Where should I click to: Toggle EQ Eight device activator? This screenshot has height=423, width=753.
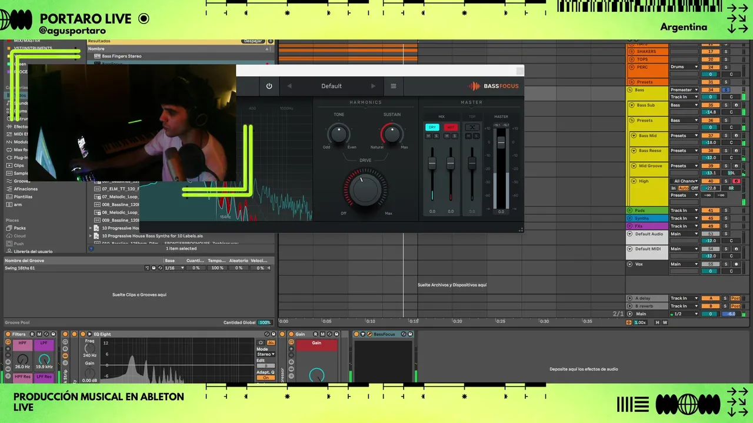click(83, 334)
